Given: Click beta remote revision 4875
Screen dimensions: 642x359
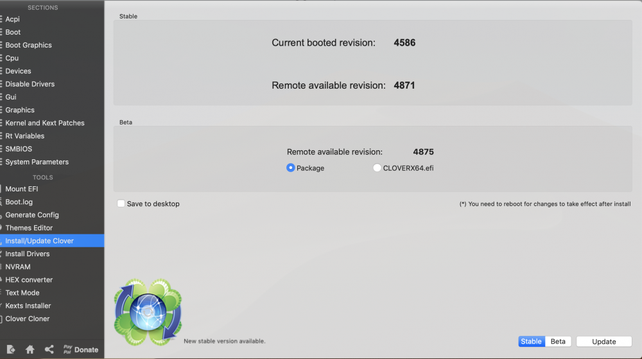Looking at the screenshot, I should (423, 152).
